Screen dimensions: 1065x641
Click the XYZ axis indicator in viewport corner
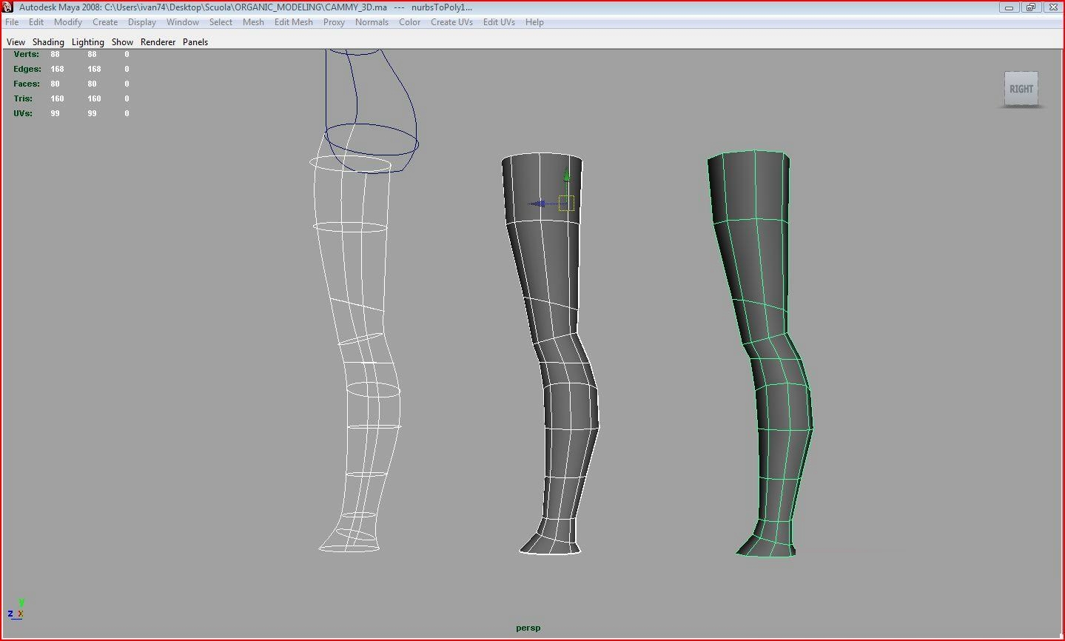click(16, 610)
